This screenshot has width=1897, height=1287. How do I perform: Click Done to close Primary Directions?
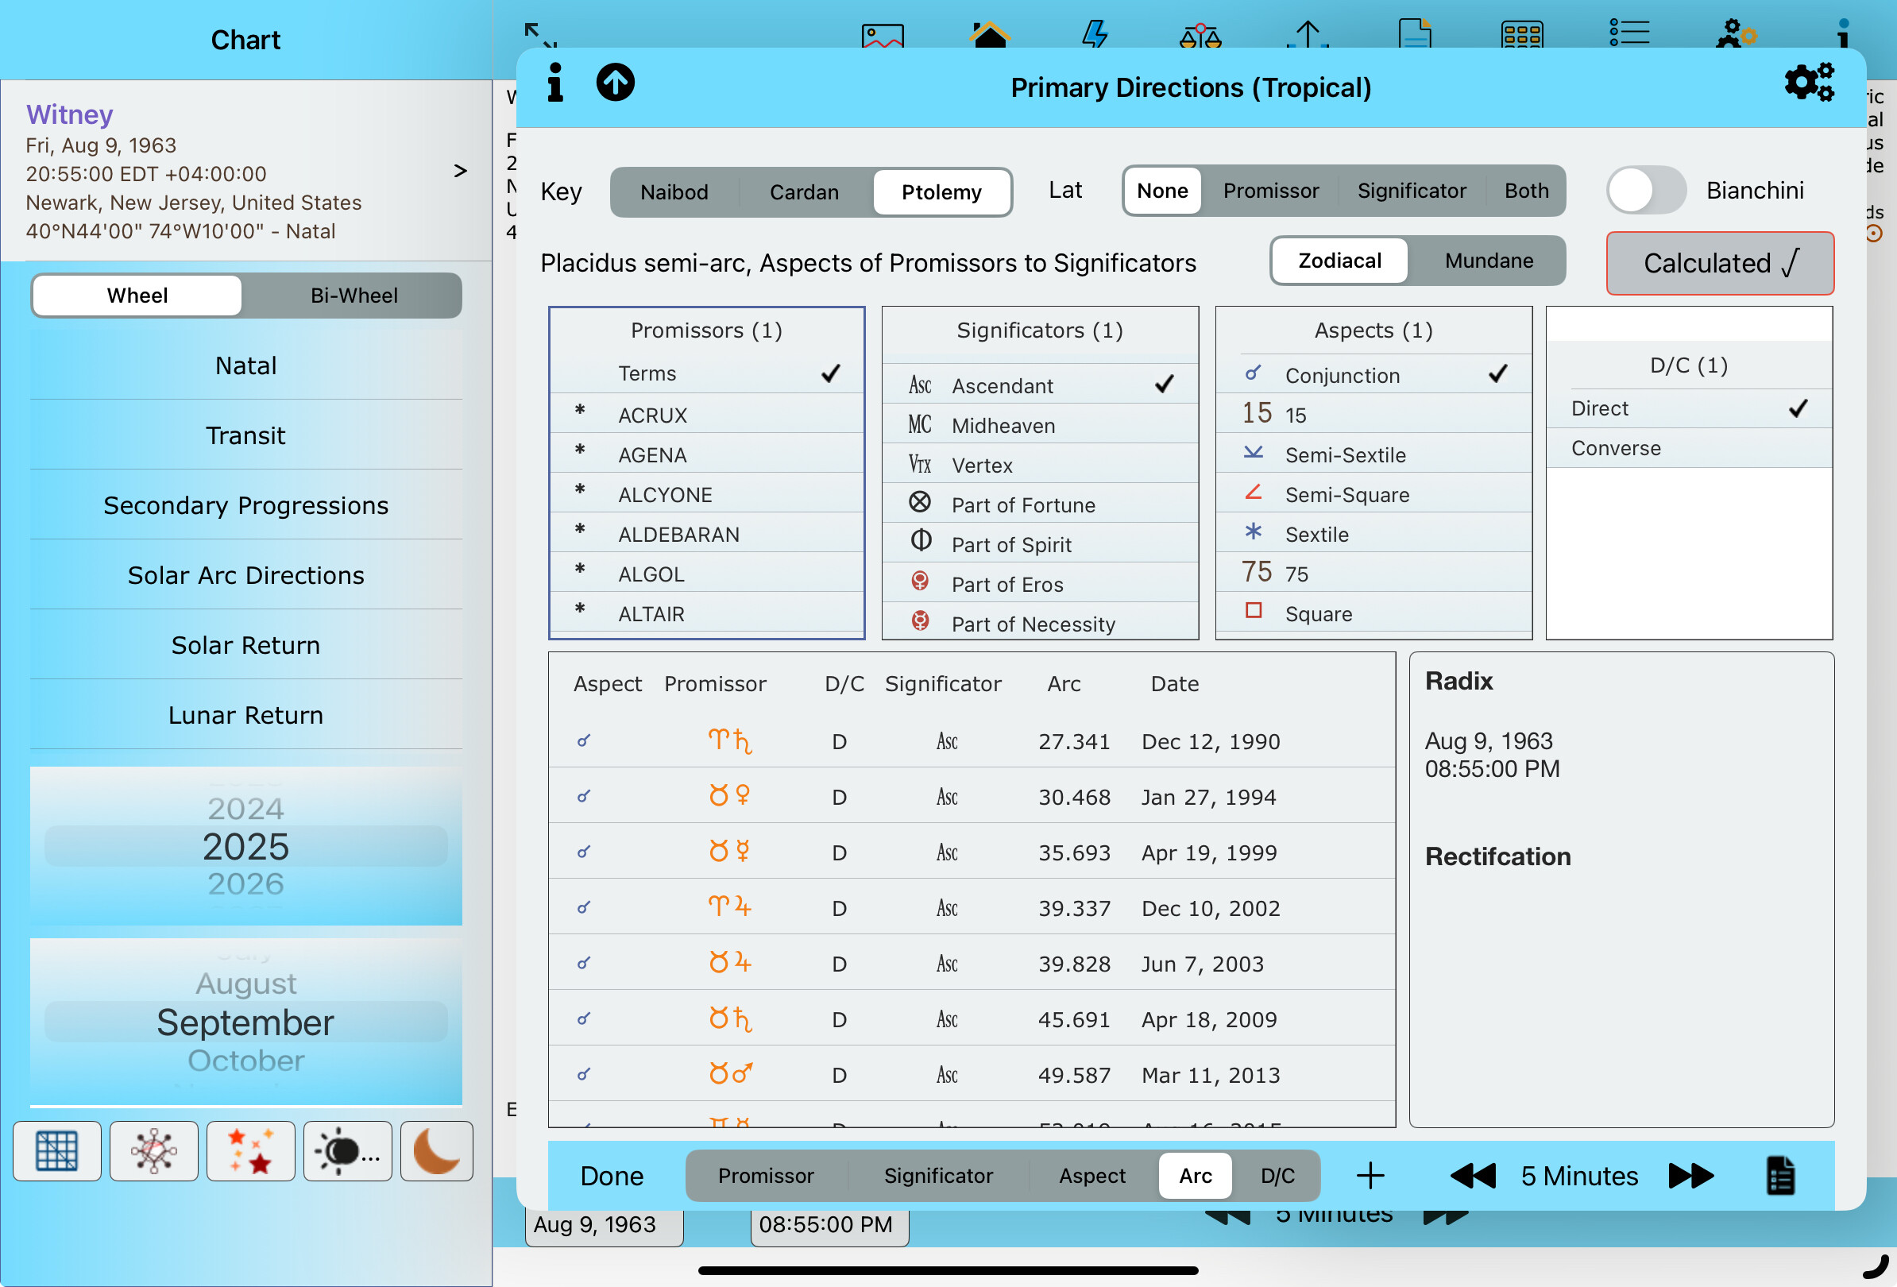[612, 1175]
